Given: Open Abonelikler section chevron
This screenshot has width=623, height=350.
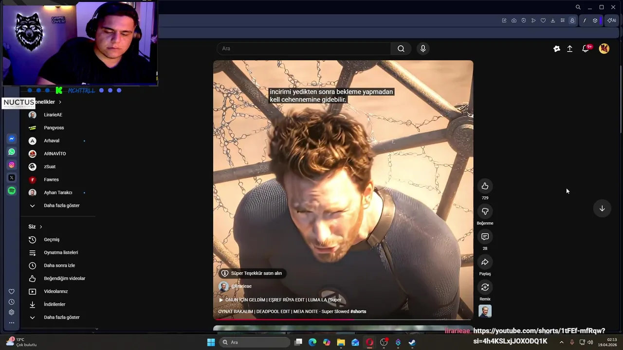Looking at the screenshot, I should click(x=60, y=102).
